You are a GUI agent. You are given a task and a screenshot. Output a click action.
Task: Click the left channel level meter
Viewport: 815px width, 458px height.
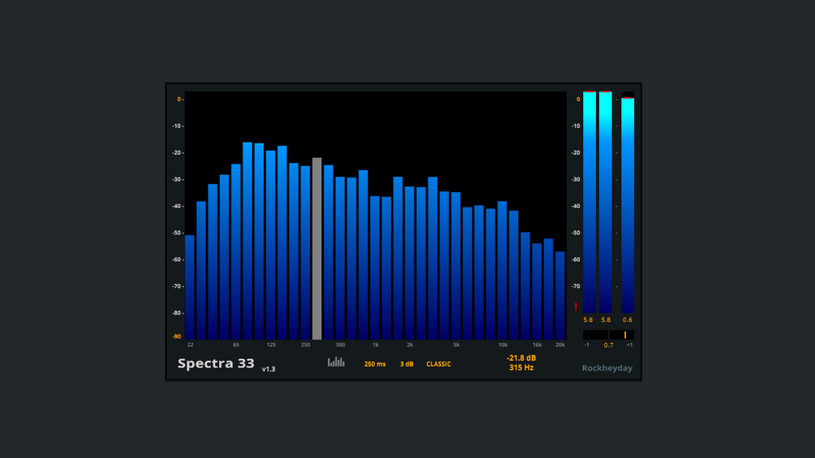point(590,202)
